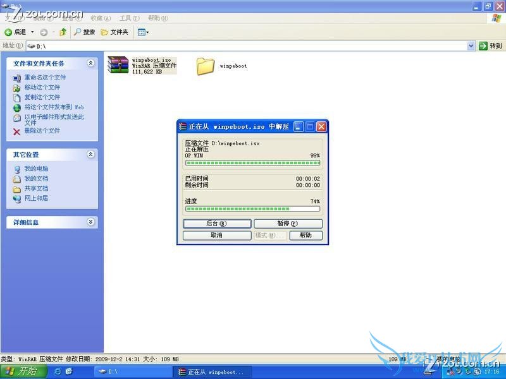Select the winpeboot folder icon
Image resolution: width=506 pixels, height=379 pixels.
pyautogui.click(x=206, y=66)
